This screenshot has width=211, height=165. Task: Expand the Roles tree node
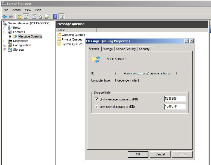coord(5,28)
